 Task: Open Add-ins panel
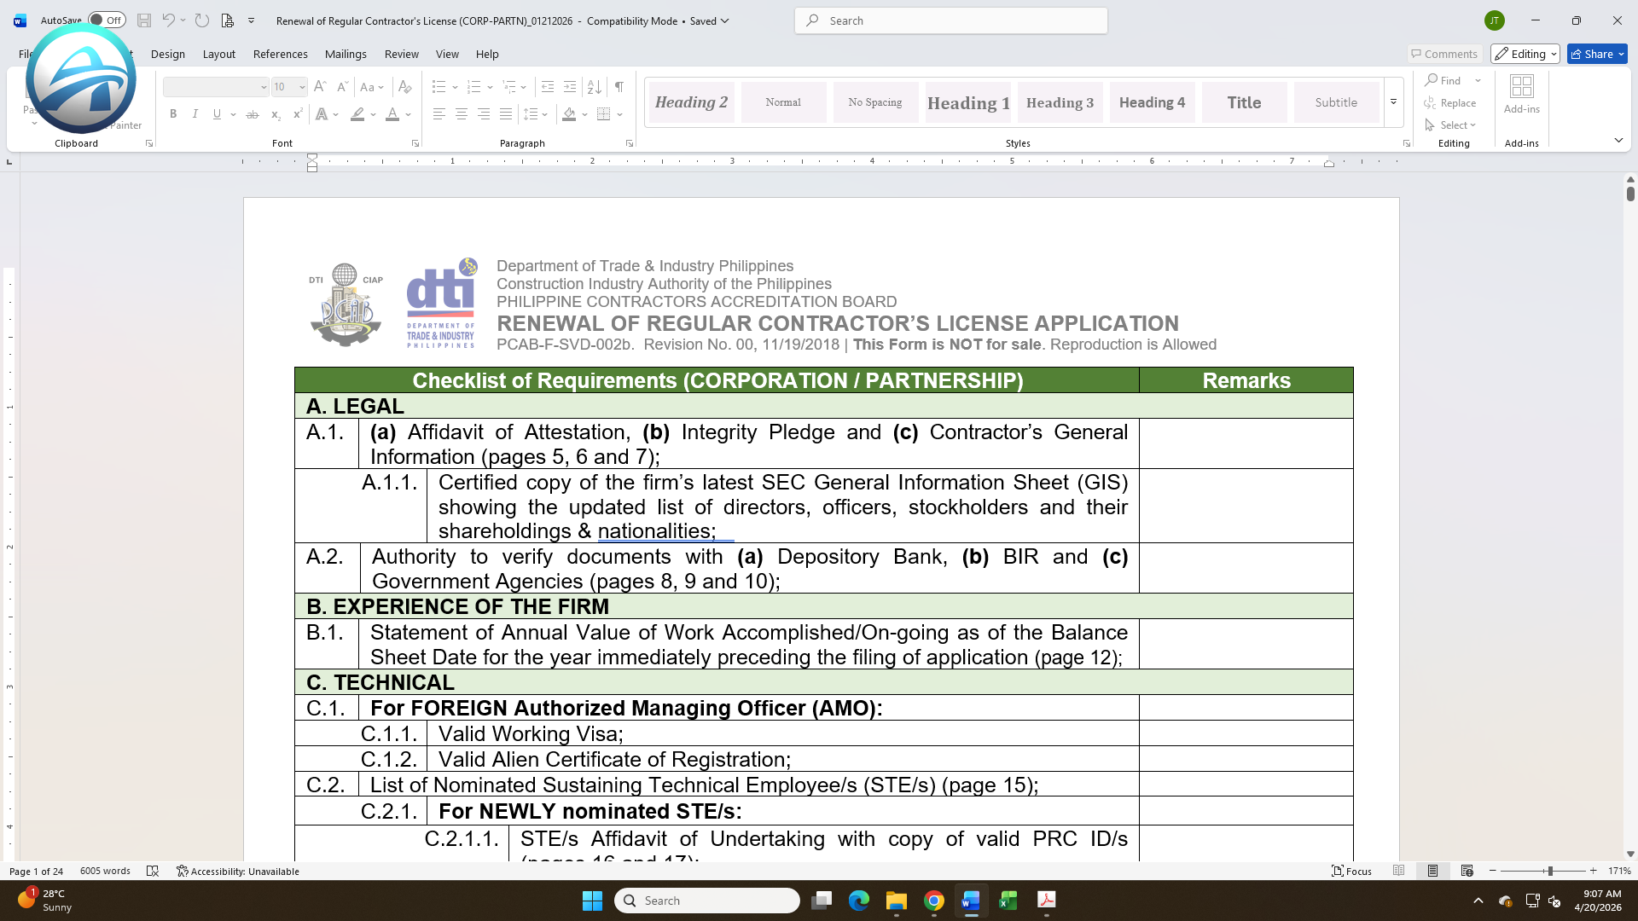pyautogui.click(x=1522, y=95)
